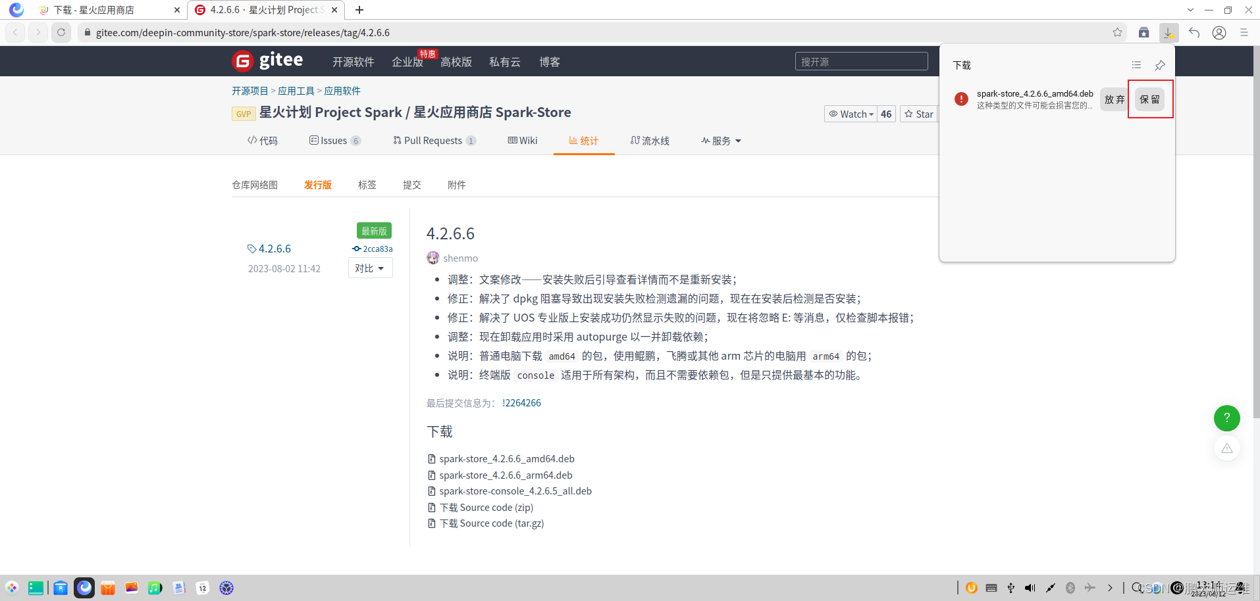
Task: Download Source code (zip)
Action: point(486,507)
